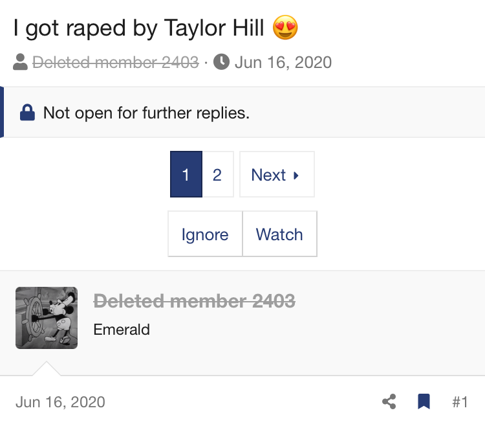Go to the Next page

pos(276,175)
